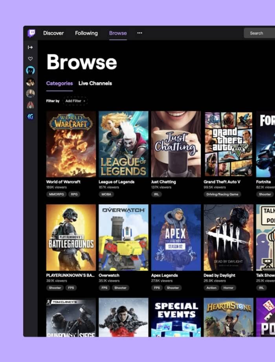Select the MMORPG tag
Screen dimensions: 275x362
[56, 194]
